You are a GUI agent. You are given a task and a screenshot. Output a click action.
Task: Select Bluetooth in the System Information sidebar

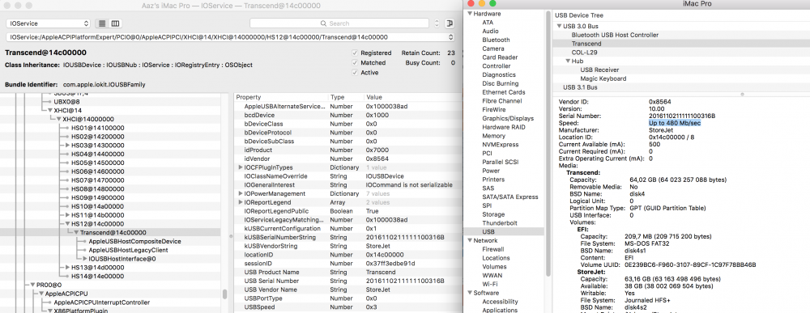[x=496, y=40]
